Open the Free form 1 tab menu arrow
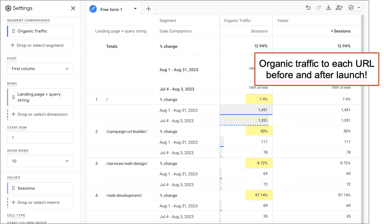The width and height of the screenshot is (384, 224). [x=135, y=9]
